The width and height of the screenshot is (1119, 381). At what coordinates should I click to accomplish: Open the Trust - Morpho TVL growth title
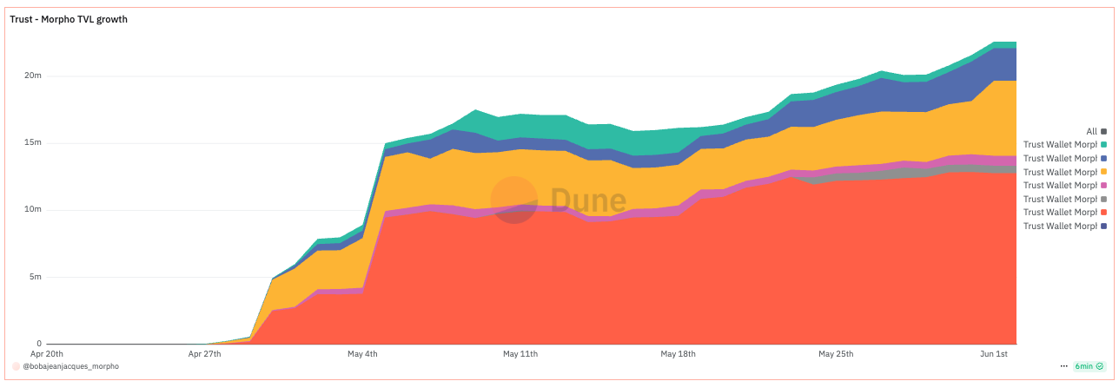click(x=69, y=19)
